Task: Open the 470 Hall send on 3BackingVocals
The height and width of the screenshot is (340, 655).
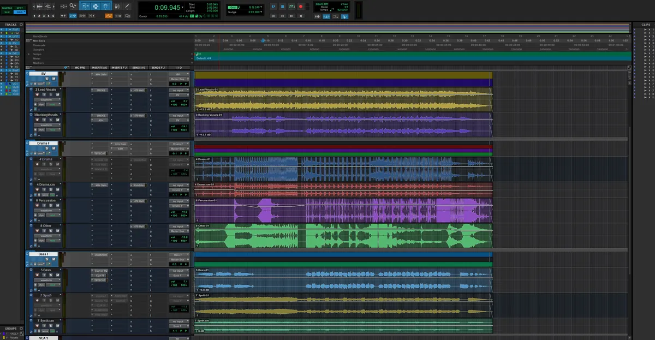Action: pyautogui.click(x=139, y=116)
